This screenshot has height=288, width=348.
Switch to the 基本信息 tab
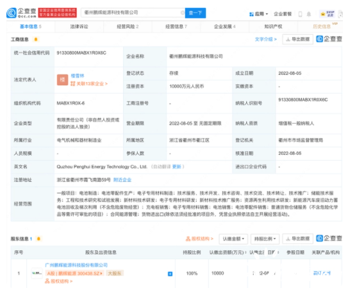point(30,27)
